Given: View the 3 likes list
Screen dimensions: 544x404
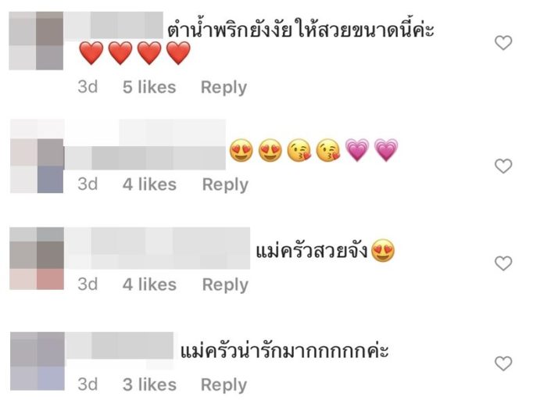Looking at the screenshot, I should pos(149,384).
